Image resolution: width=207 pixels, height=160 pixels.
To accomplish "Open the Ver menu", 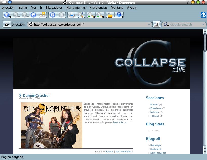I will point(34,8).
